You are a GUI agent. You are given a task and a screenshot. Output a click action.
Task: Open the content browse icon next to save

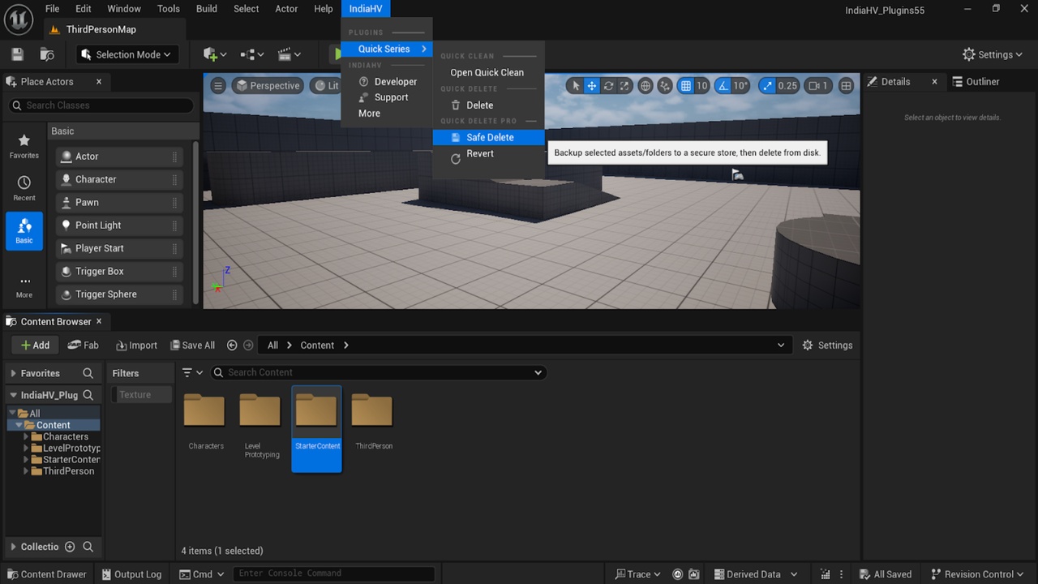47,54
